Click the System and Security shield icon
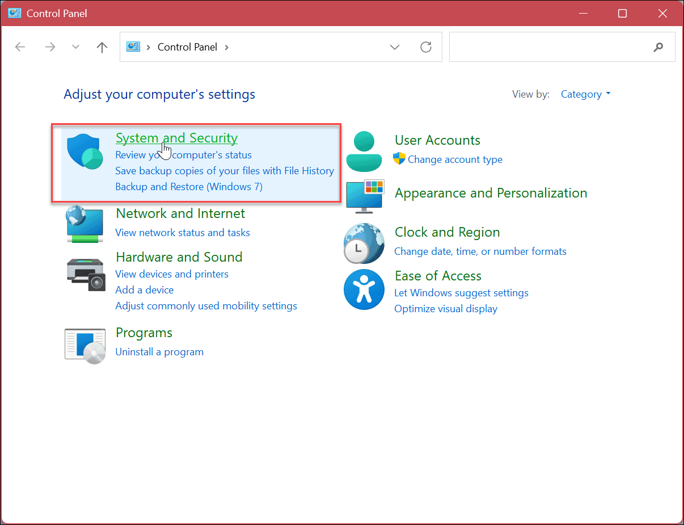This screenshot has height=525, width=684. 85,152
